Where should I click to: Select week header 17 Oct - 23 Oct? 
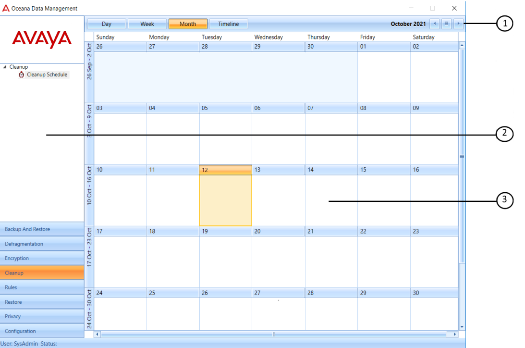[89, 257]
